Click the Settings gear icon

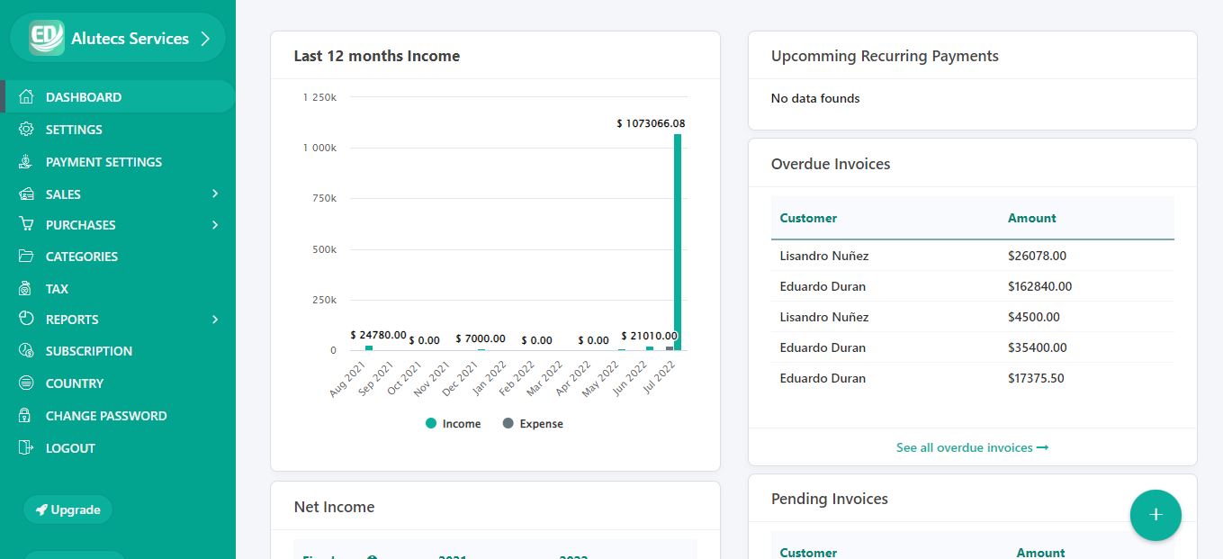(26, 130)
